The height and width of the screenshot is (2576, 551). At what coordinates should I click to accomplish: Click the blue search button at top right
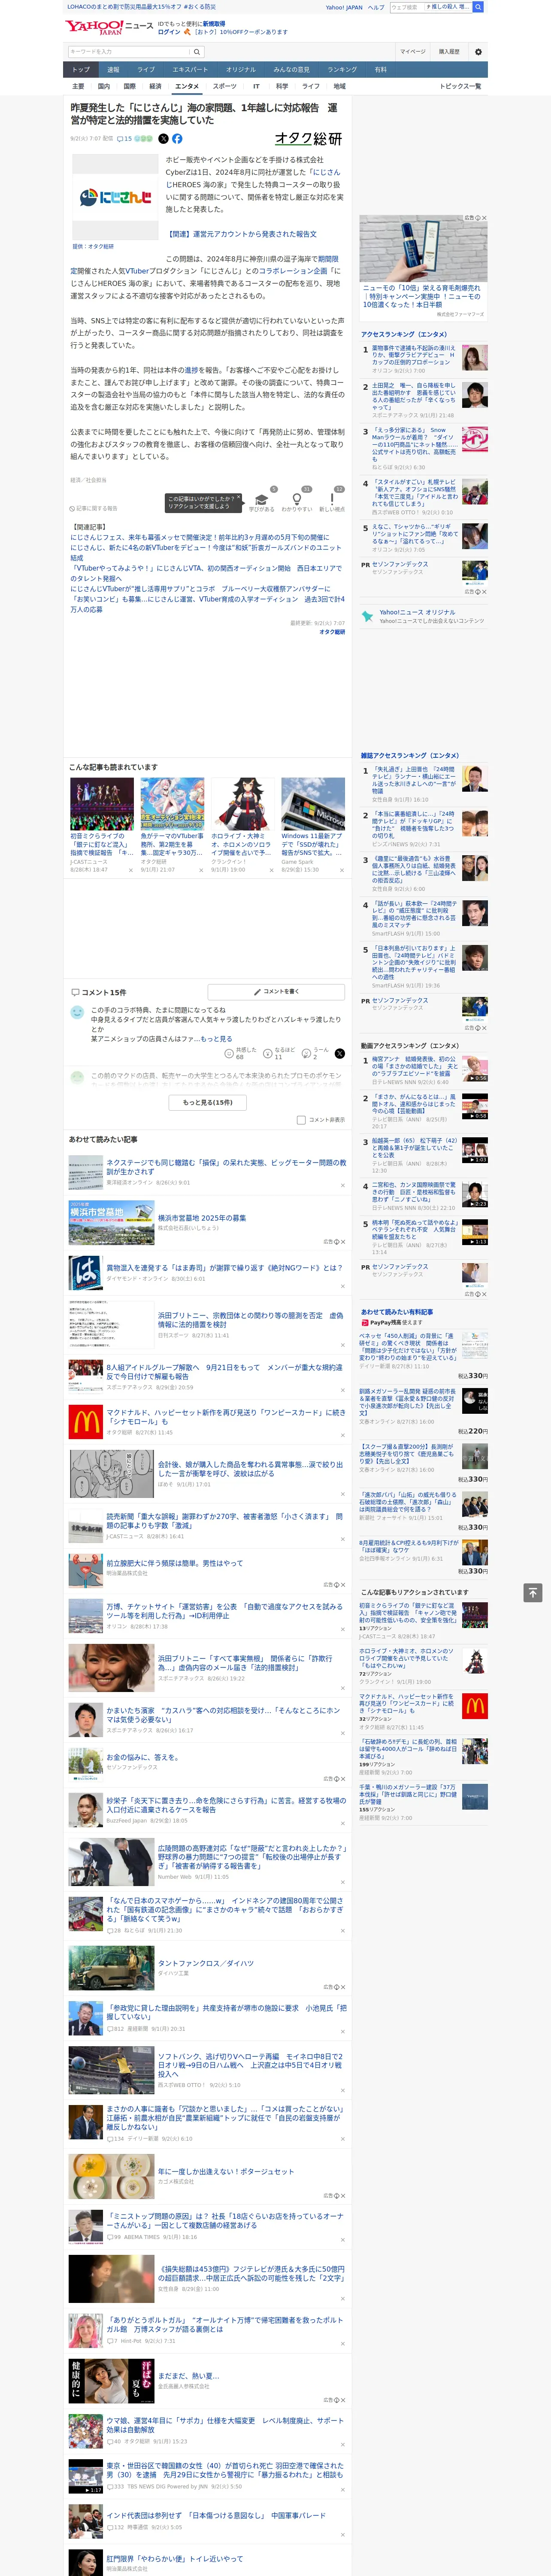[x=478, y=7]
